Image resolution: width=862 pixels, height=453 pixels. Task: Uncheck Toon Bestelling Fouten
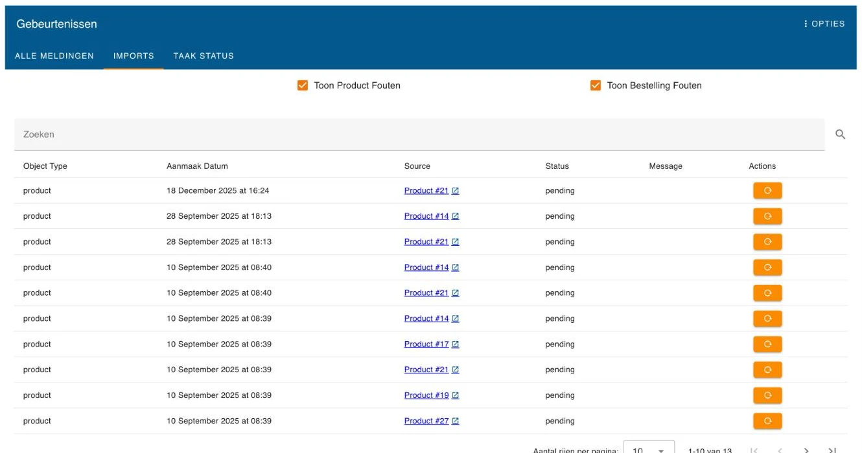pos(596,85)
